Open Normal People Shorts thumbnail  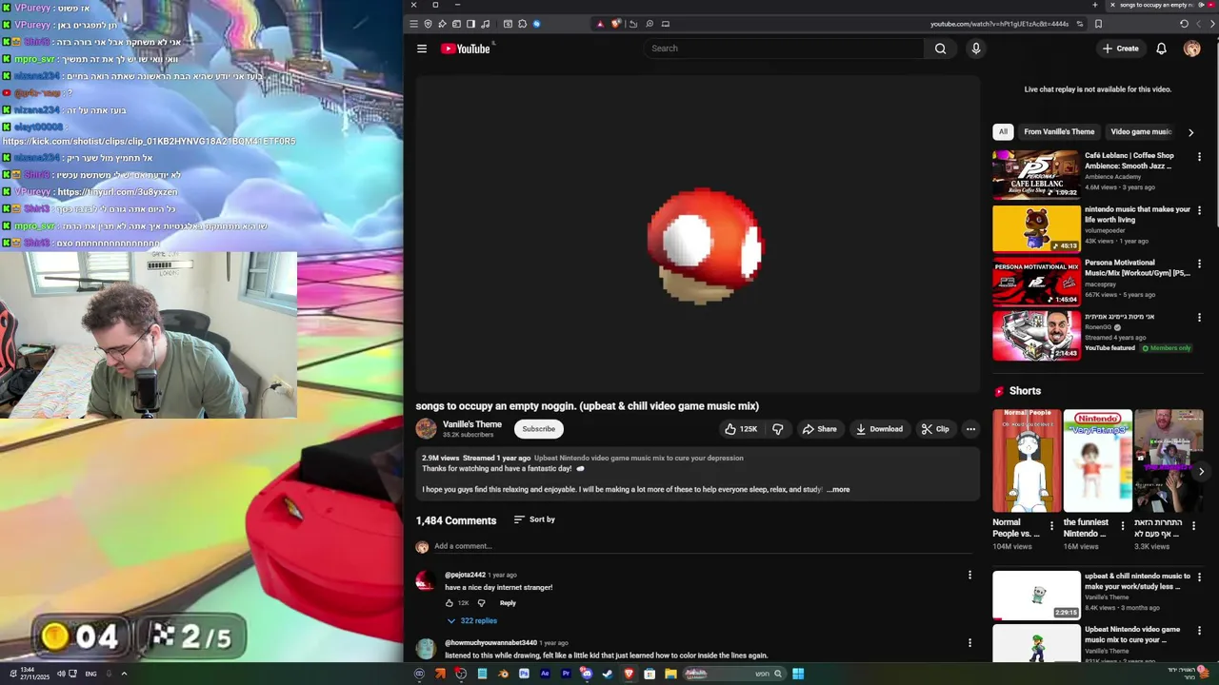[x=1027, y=460]
